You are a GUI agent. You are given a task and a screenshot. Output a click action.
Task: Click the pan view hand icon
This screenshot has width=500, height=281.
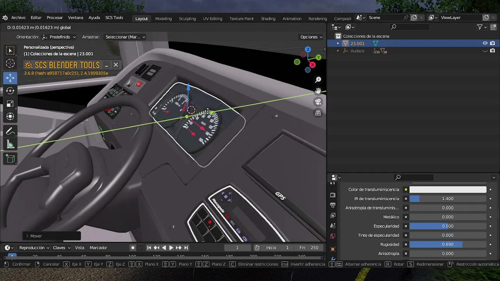[x=318, y=91]
